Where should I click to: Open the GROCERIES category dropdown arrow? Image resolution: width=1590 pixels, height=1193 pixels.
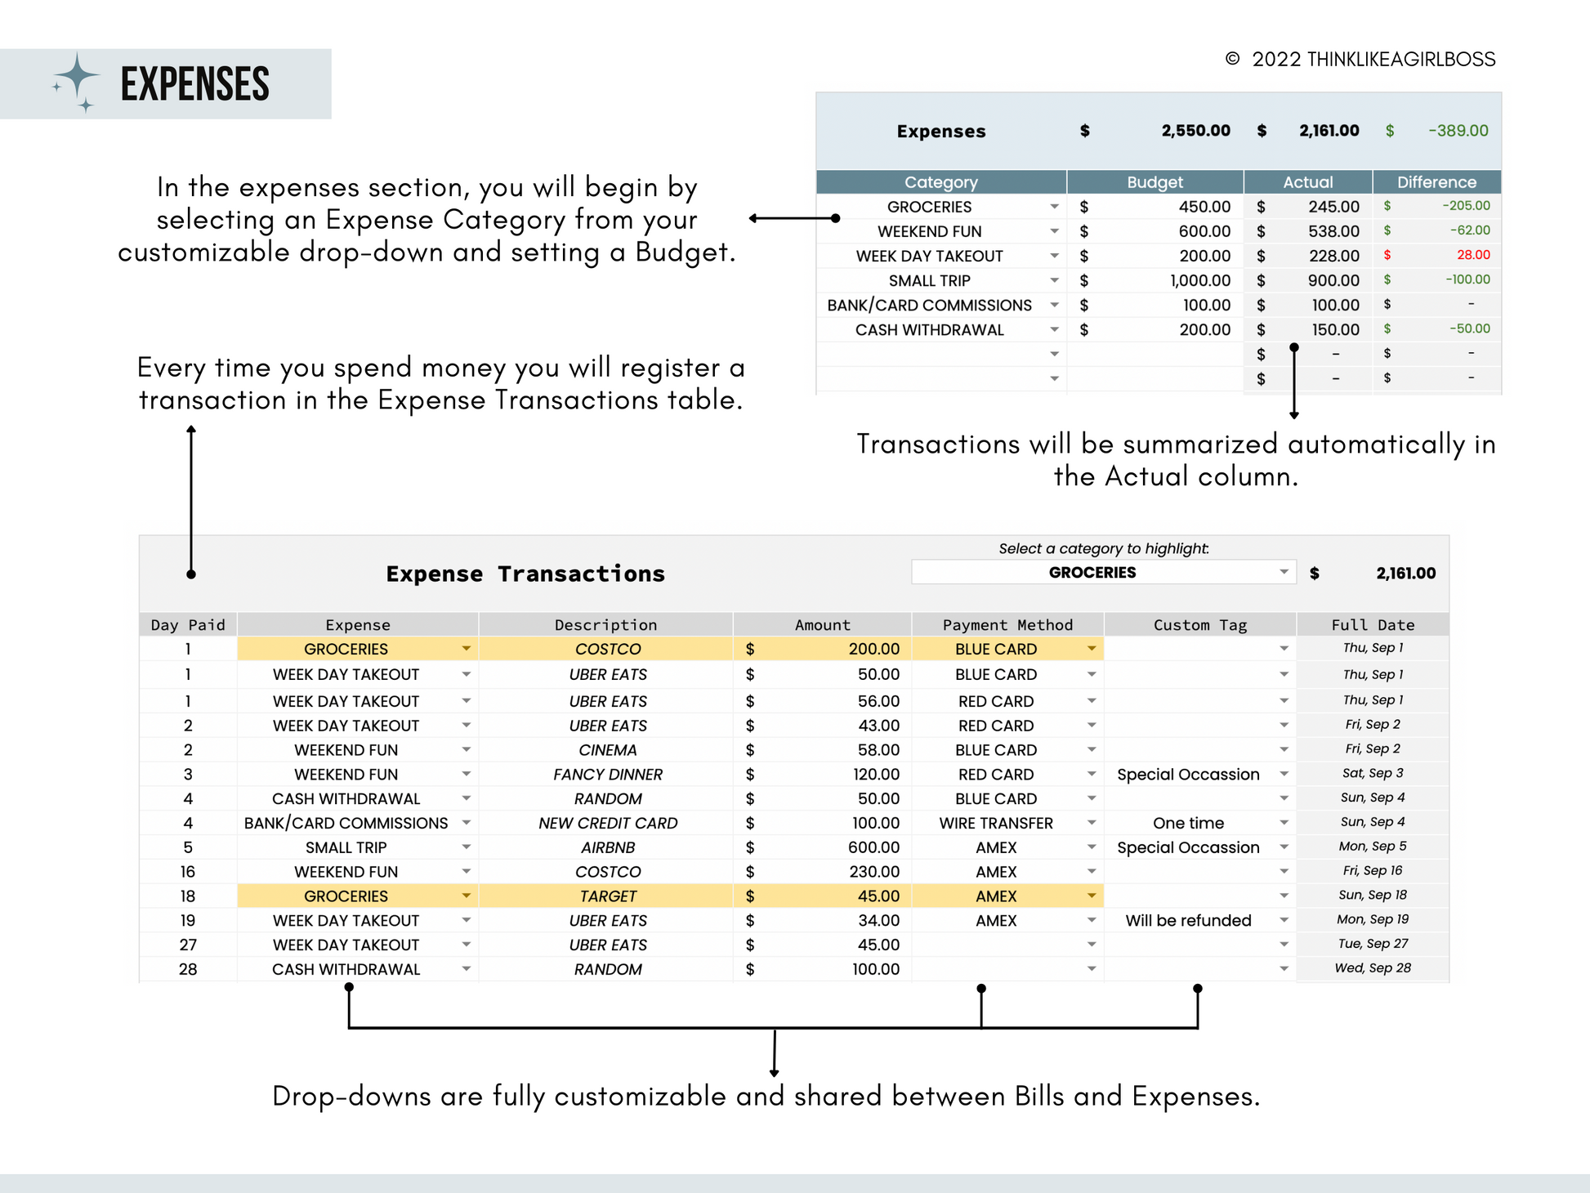[1054, 207]
